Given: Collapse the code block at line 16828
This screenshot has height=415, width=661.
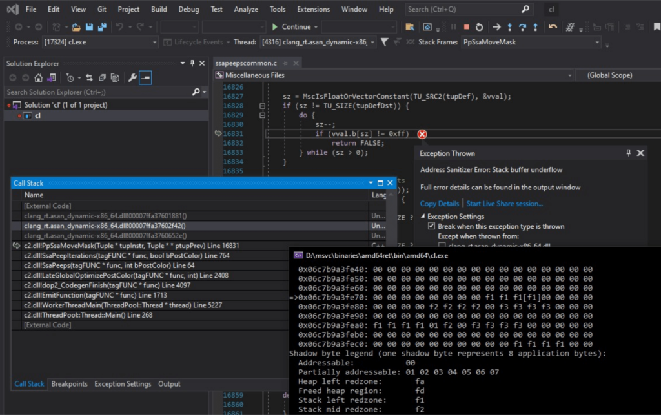Looking at the screenshot, I should point(262,106).
